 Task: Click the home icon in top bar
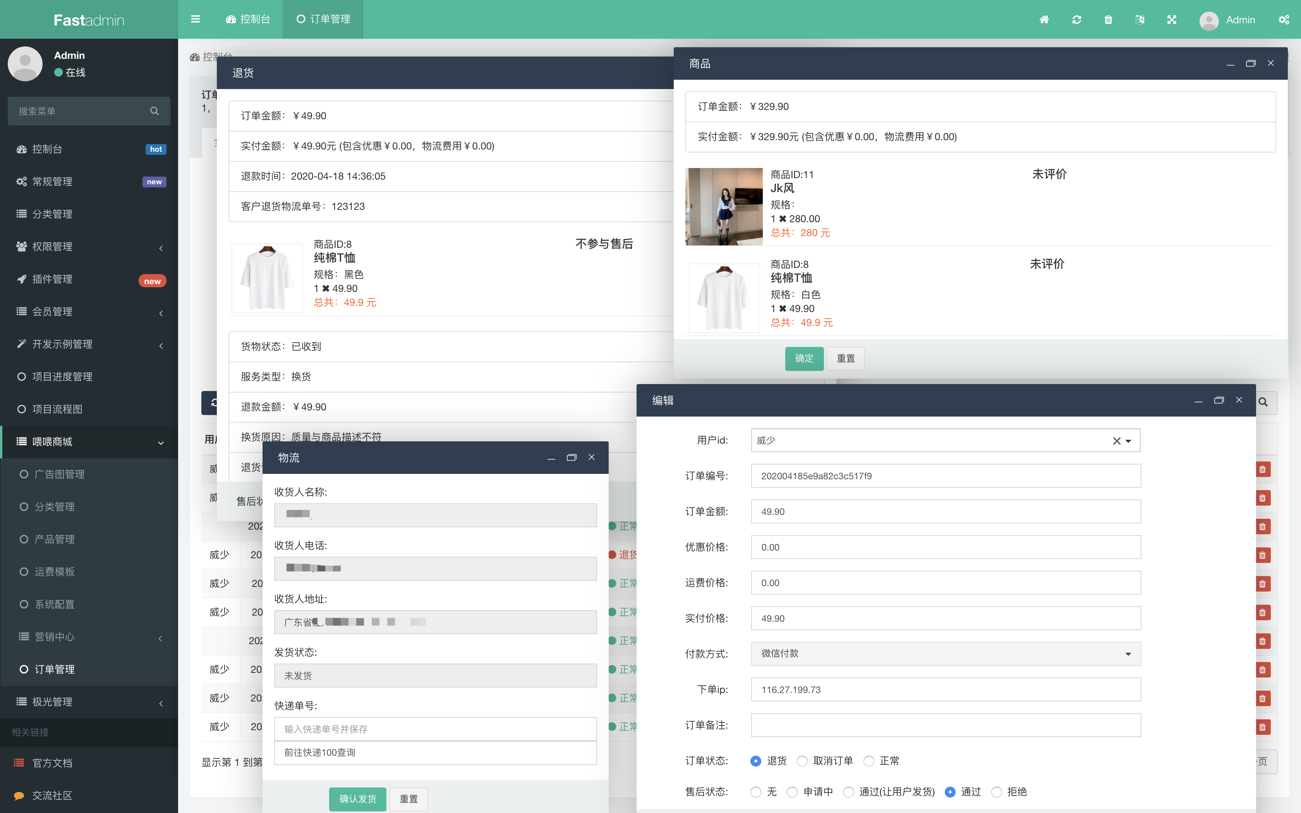click(x=1044, y=20)
